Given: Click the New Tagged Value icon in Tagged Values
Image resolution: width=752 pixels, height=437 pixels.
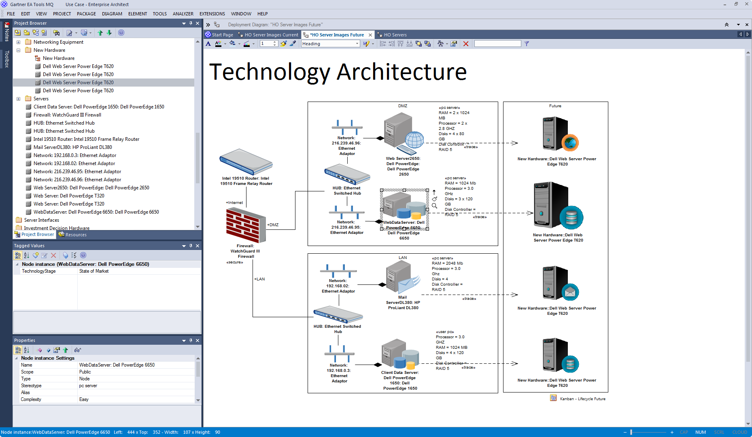Looking at the screenshot, I should pyautogui.click(x=36, y=255).
